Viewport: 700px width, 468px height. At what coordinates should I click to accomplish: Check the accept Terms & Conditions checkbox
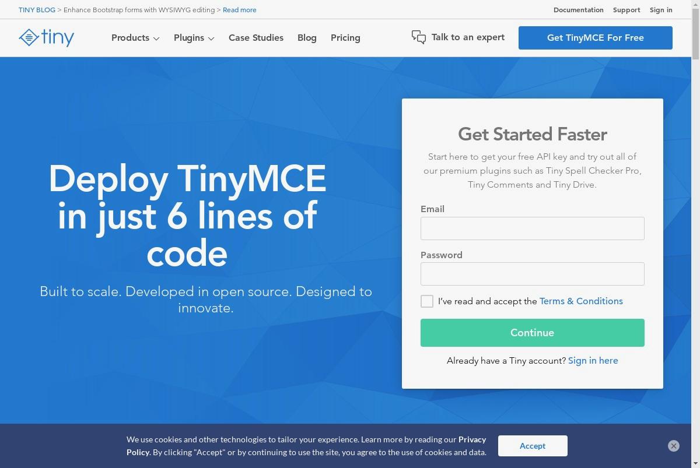pyautogui.click(x=427, y=301)
